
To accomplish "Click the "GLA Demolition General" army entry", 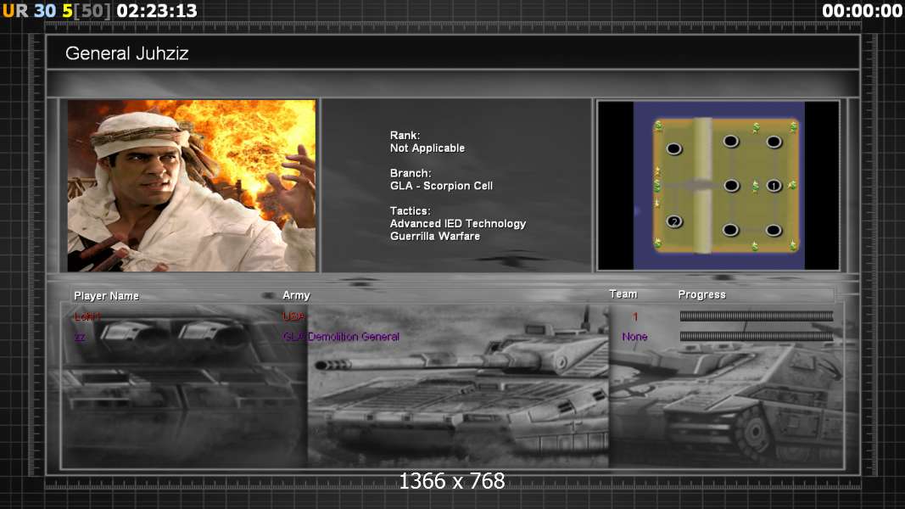I will (340, 337).
